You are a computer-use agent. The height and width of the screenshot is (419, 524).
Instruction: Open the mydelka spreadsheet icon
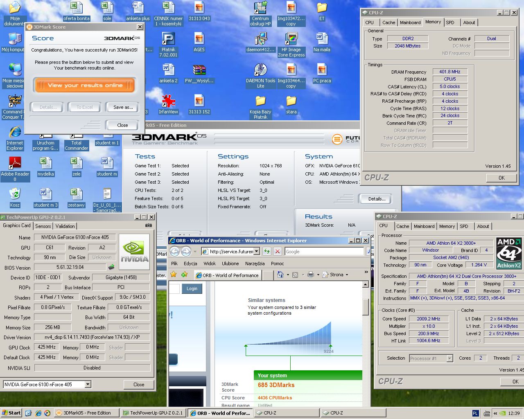tap(45, 167)
